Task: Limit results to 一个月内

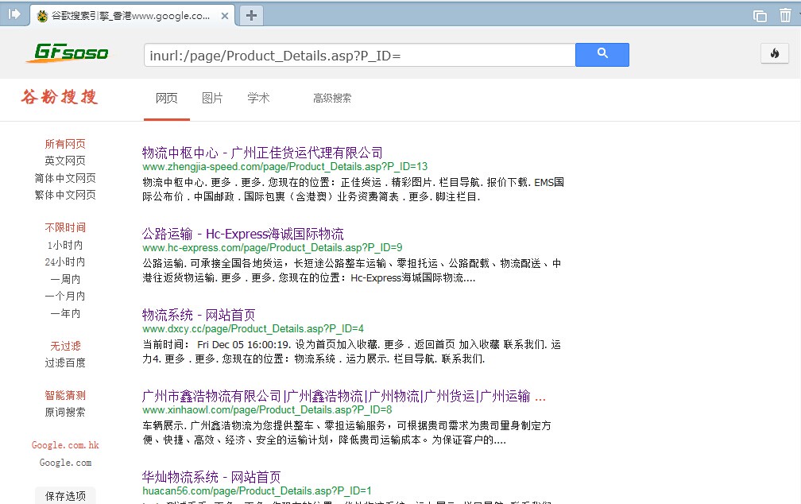Action: coord(65,296)
